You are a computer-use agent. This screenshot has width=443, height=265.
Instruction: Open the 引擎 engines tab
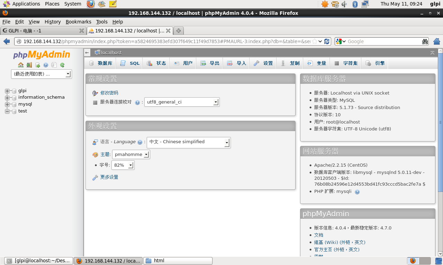[375, 63]
